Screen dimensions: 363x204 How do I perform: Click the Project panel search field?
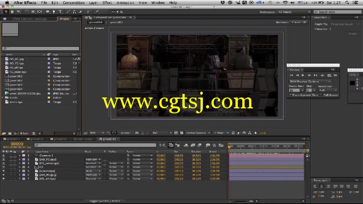pos(40,49)
